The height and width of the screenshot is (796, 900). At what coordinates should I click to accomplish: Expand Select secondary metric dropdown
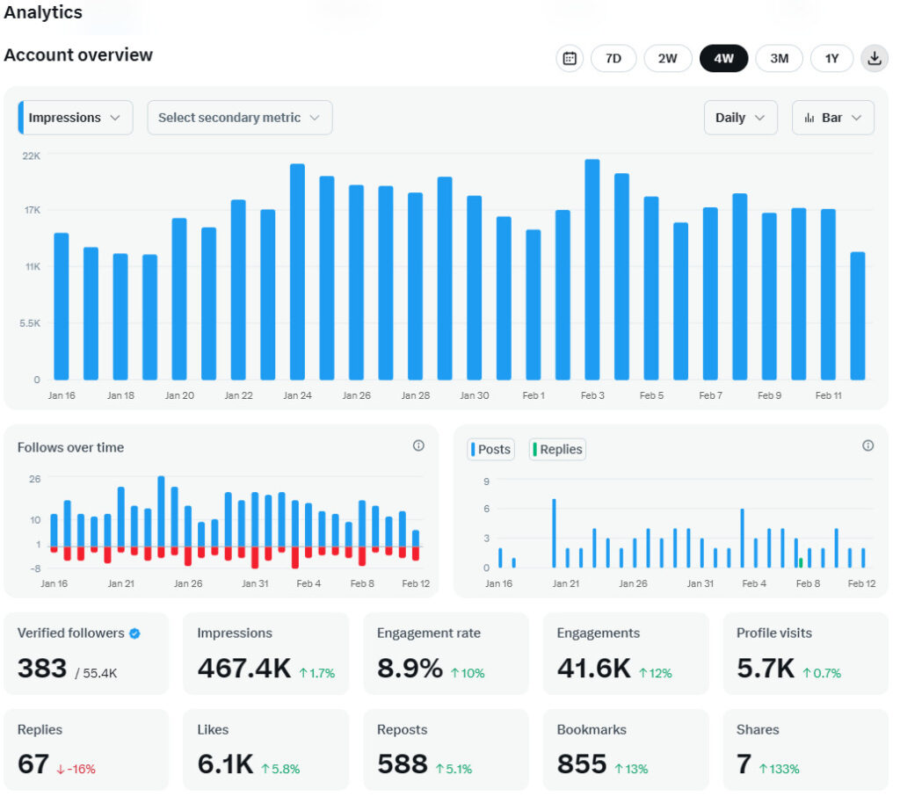coord(239,118)
